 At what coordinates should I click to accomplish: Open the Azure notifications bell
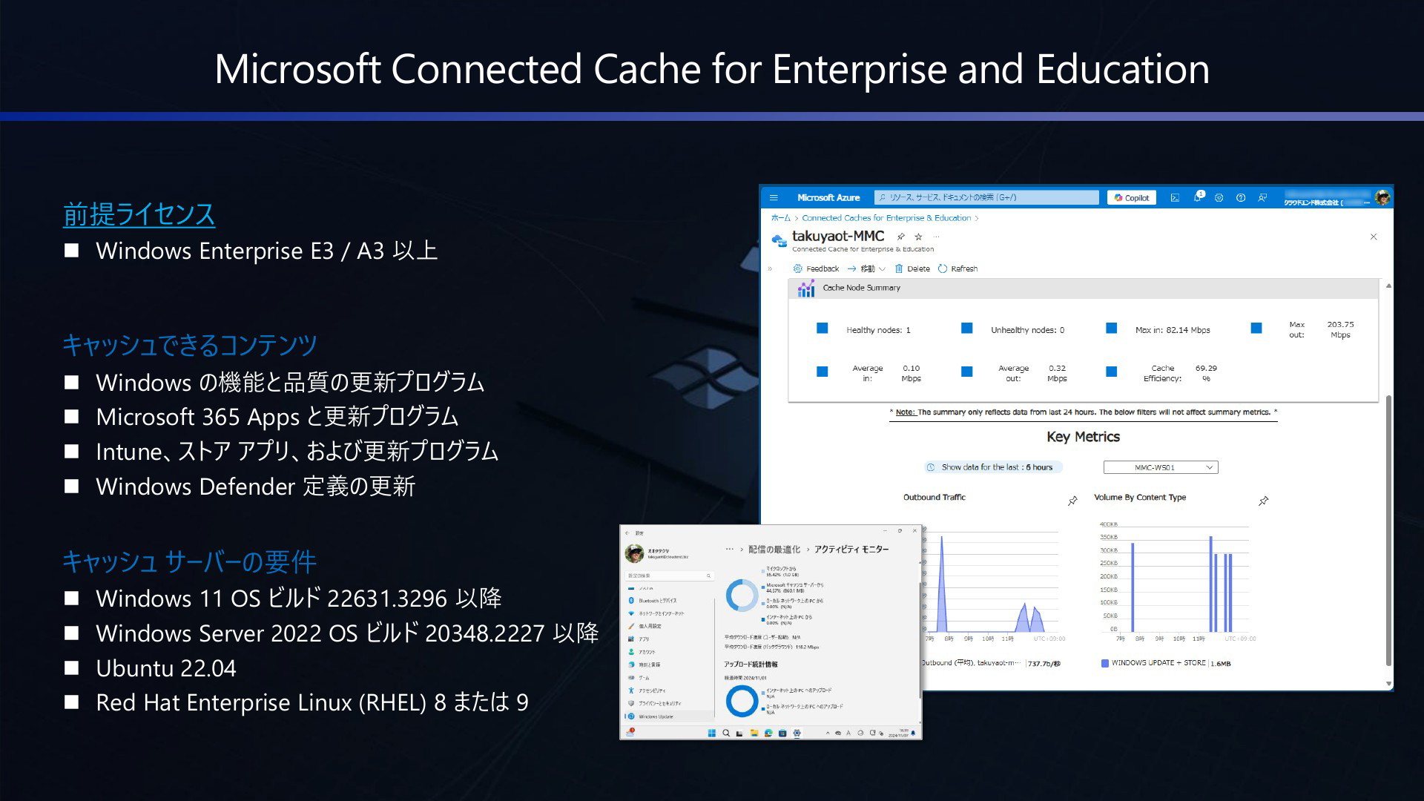(x=1197, y=197)
